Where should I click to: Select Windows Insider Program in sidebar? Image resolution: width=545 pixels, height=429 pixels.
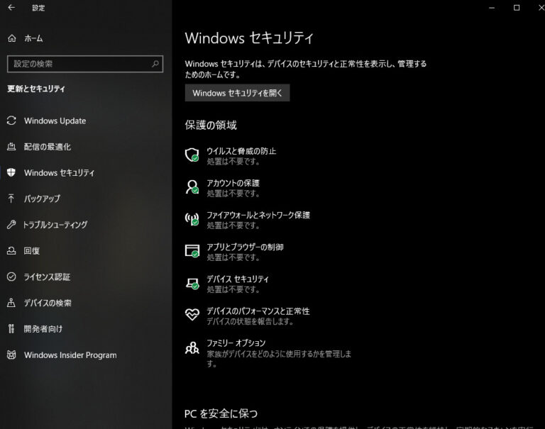tap(70, 355)
